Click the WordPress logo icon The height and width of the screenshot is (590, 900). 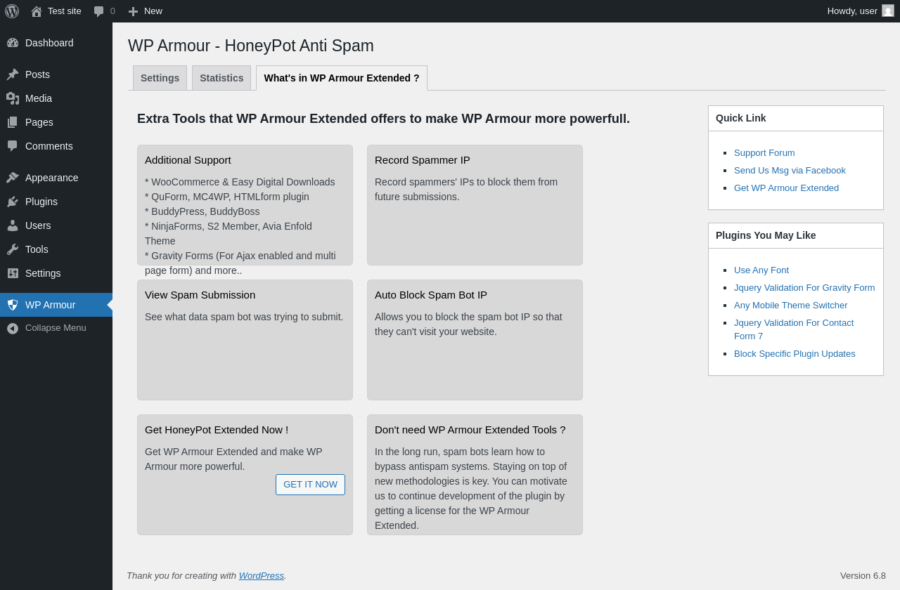[12, 11]
